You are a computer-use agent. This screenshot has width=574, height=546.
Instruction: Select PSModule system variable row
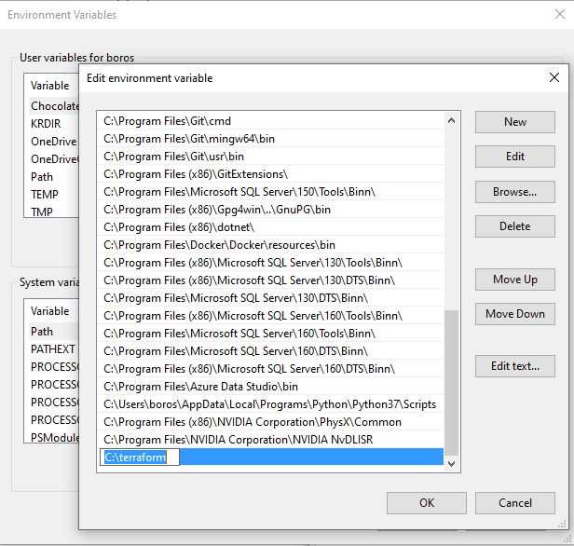(53, 437)
